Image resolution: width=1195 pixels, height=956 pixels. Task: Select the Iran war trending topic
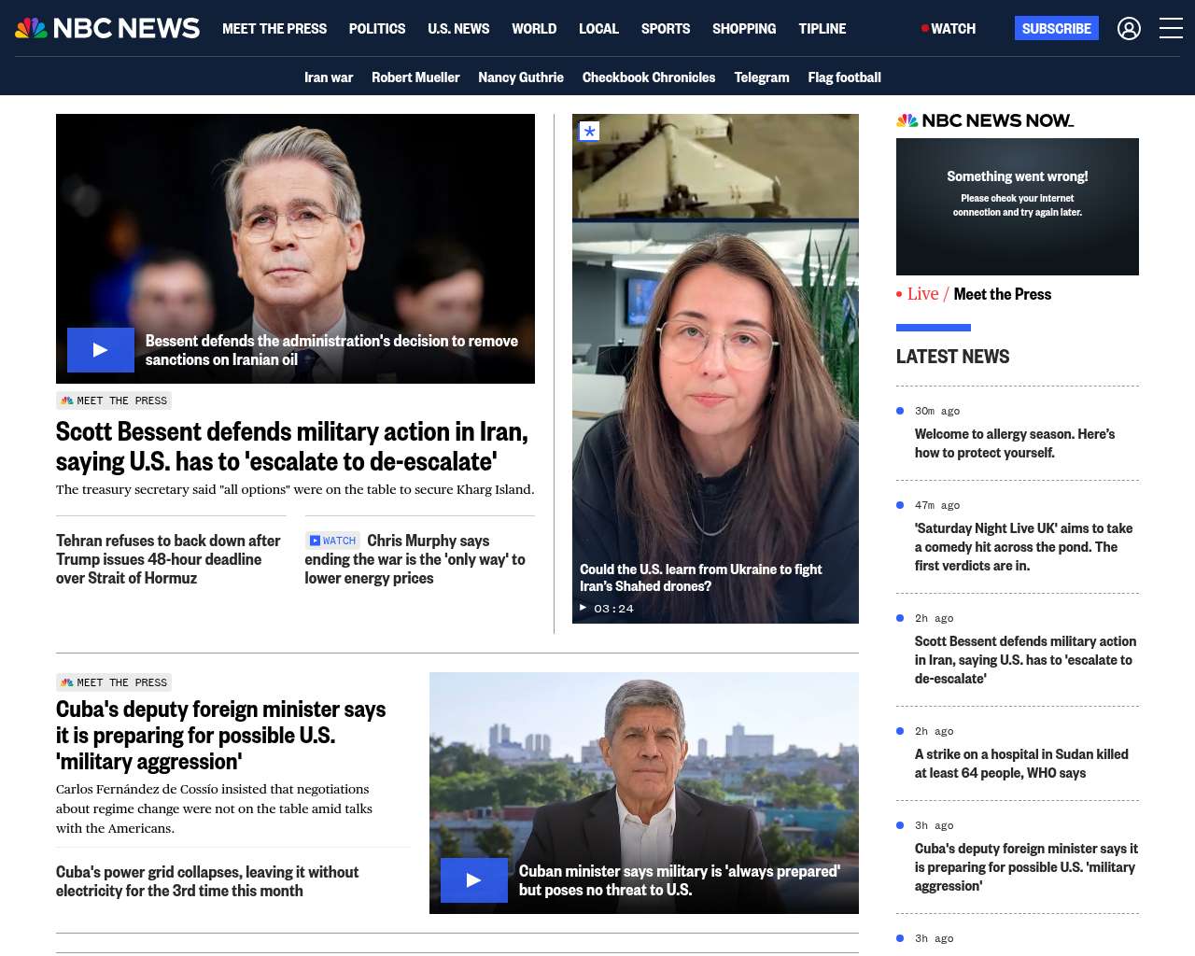point(329,77)
